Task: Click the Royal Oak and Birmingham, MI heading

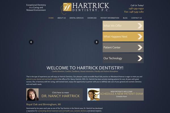Action: (x=43, y=104)
